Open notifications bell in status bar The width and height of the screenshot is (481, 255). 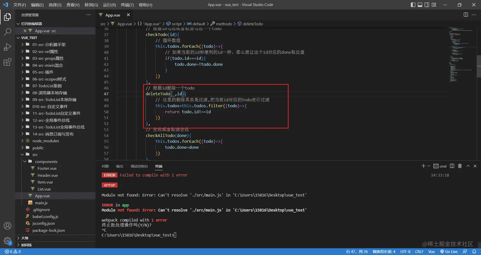[x=474, y=252]
